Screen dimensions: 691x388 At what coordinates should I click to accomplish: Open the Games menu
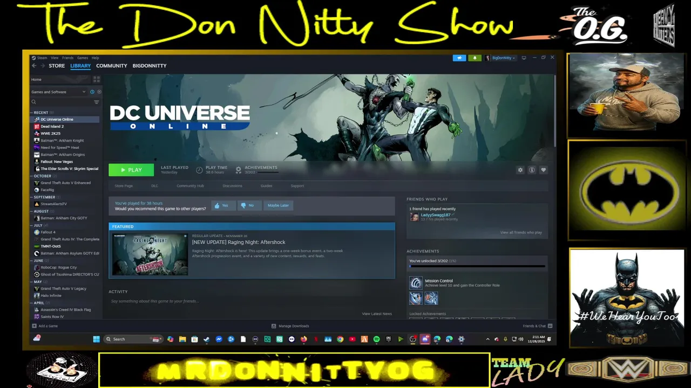pos(83,58)
